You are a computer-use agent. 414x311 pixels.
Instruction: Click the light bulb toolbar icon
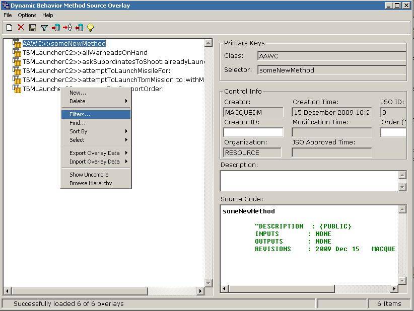click(x=90, y=28)
